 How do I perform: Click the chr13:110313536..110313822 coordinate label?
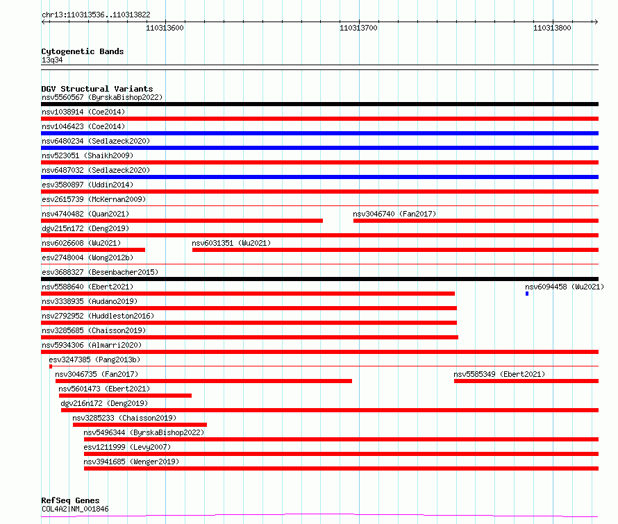coord(96,15)
